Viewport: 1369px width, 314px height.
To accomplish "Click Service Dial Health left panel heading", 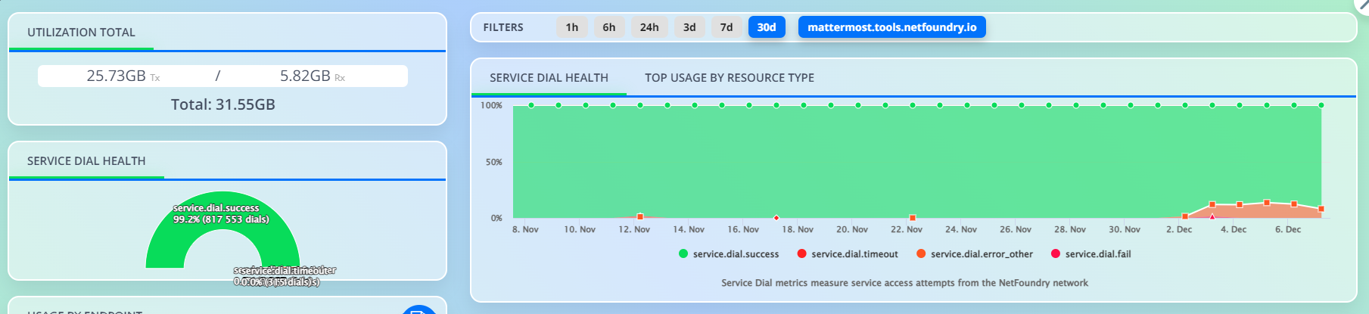I will tap(86, 161).
